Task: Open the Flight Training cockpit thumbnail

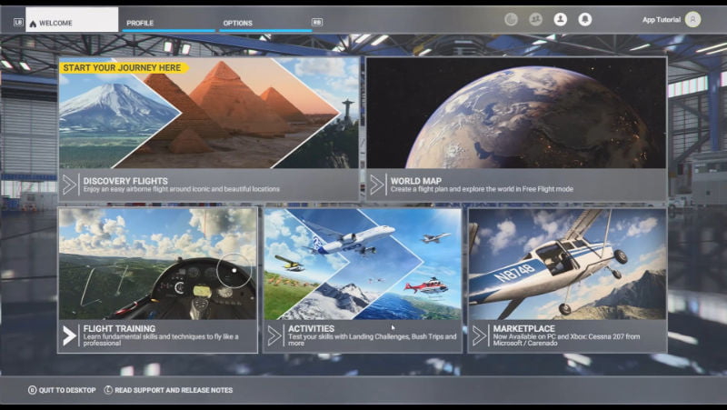Action: coord(157,264)
